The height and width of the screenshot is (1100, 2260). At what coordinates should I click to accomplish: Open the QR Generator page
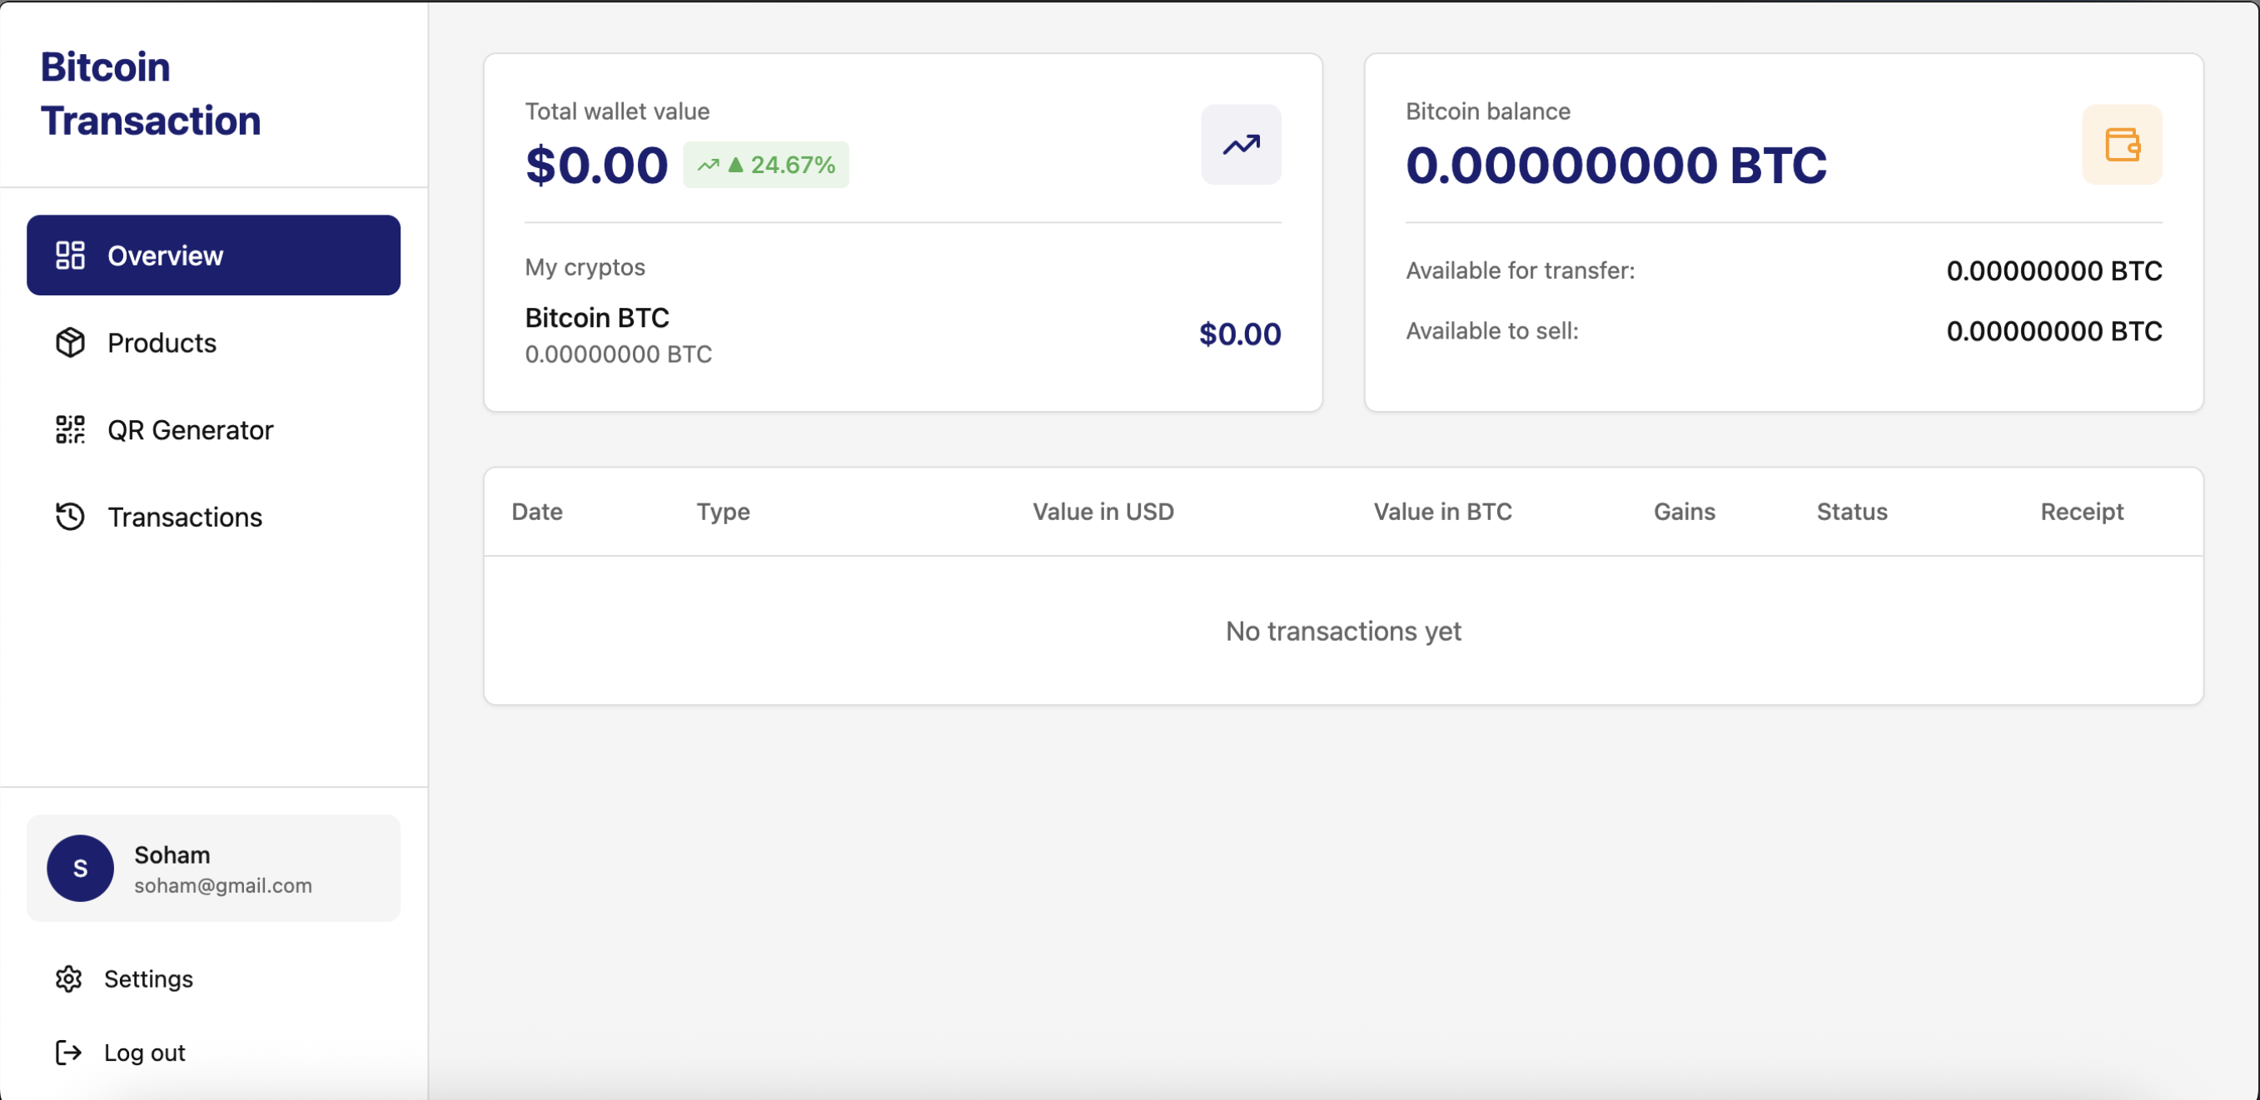click(190, 430)
